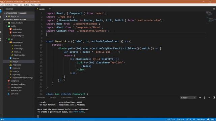This screenshot has height=121, width=216.
Task: Click the unsaved dot on App.js tab
Action: (x=50, y=9)
